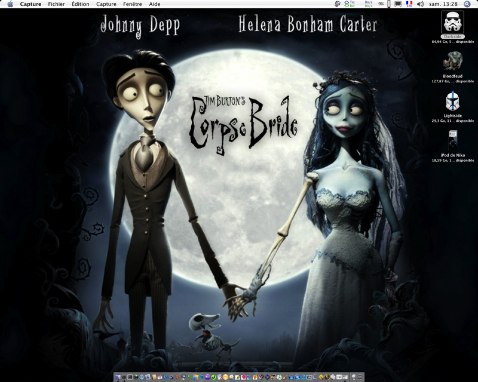478x382 pixels.
Task: Open the Trash in the Dock
Action: 360,377
